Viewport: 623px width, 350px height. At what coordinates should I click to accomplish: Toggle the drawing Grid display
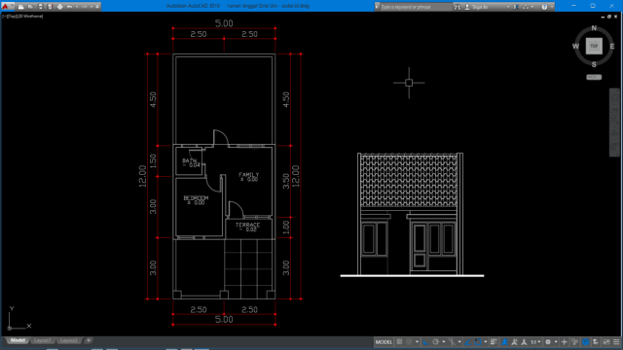pos(399,342)
